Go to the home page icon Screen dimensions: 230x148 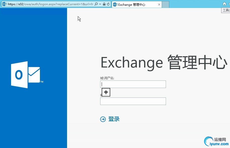[x=224, y=4]
